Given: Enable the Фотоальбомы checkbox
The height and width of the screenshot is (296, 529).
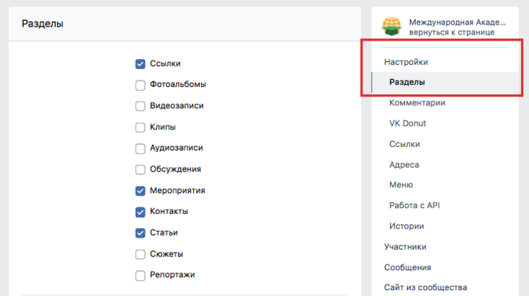Looking at the screenshot, I should pos(141,85).
